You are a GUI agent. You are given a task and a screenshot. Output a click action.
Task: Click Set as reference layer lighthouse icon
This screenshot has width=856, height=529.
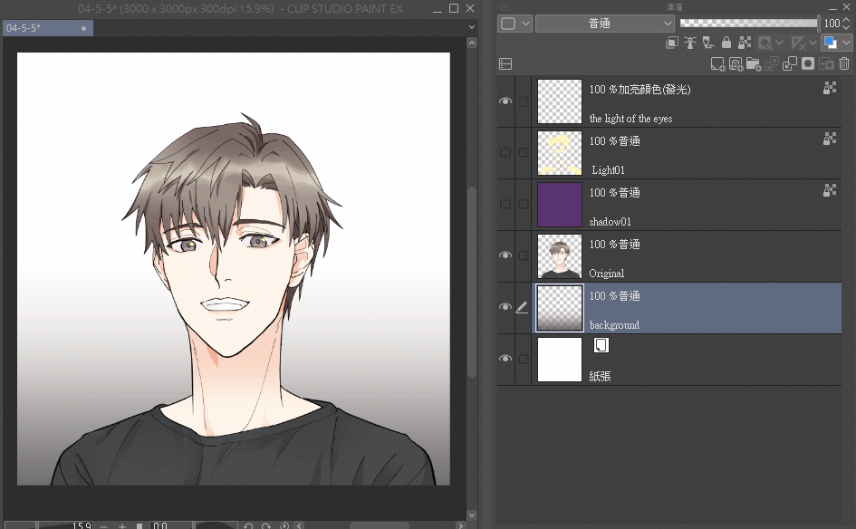(x=690, y=43)
